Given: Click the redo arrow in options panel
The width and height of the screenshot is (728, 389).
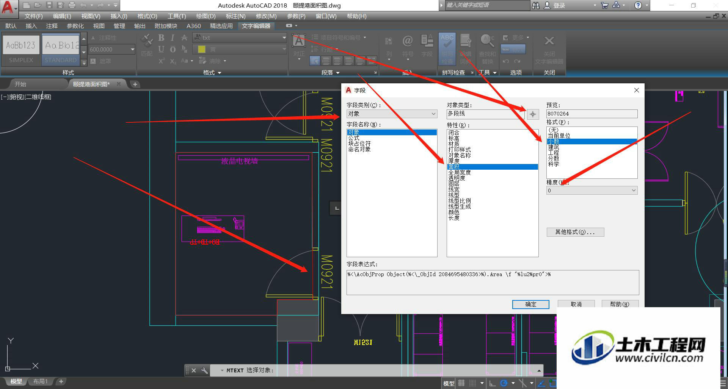Looking at the screenshot, I should coord(517,61).
